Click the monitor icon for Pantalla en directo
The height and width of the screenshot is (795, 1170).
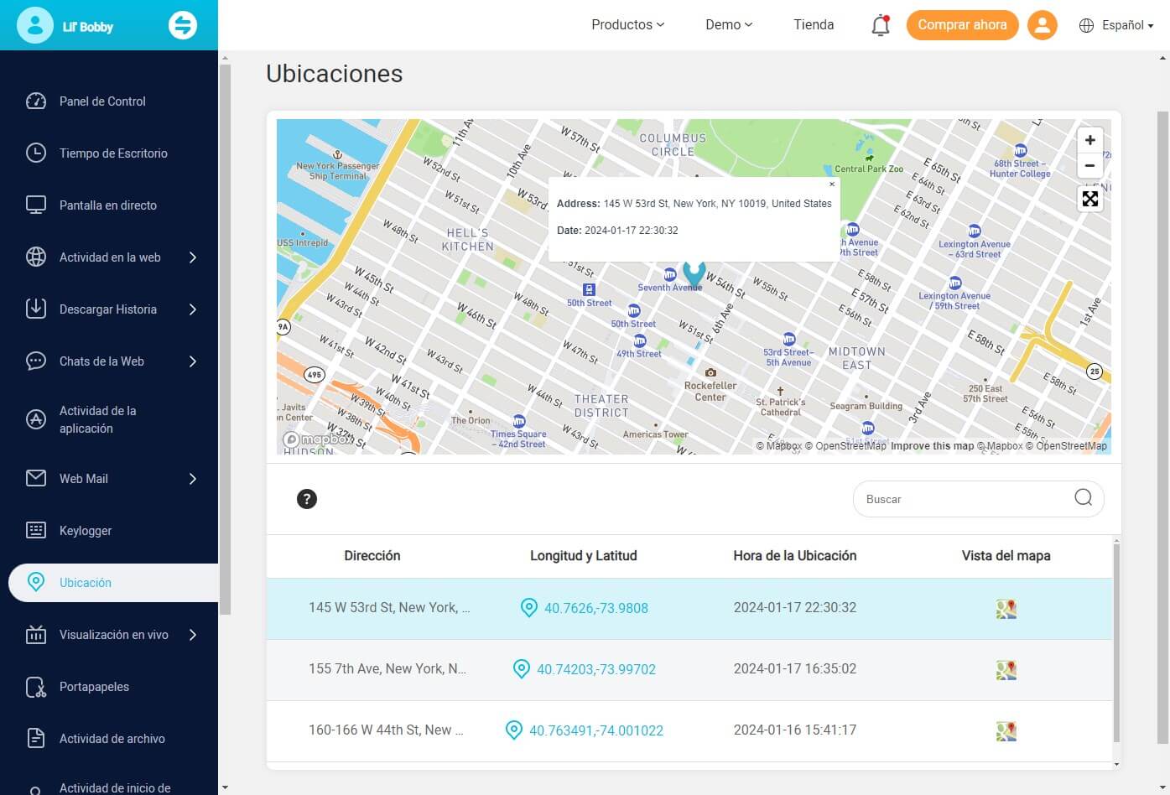(36, 205)
